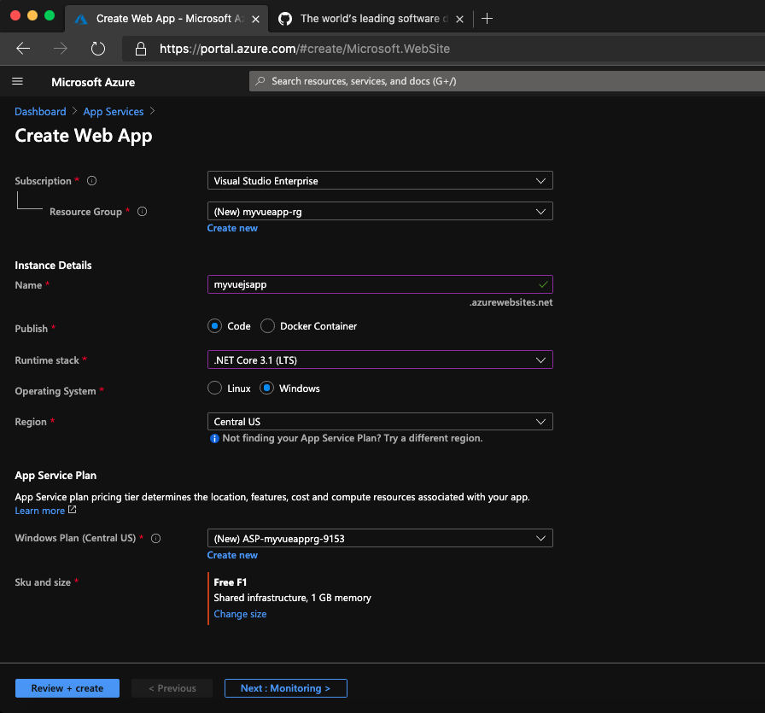765x713 pixels.
Task: Open the Runtime stack dropdown
Action: [x=380, y=359]
